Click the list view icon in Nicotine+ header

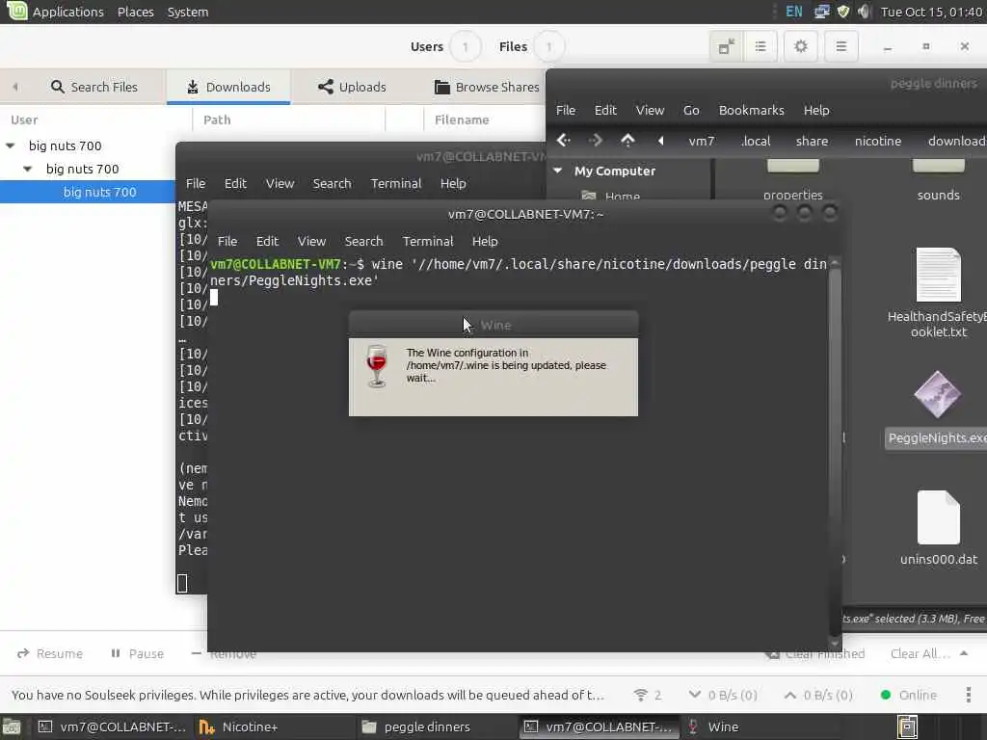pyautogui.click(x=760, y=46)
